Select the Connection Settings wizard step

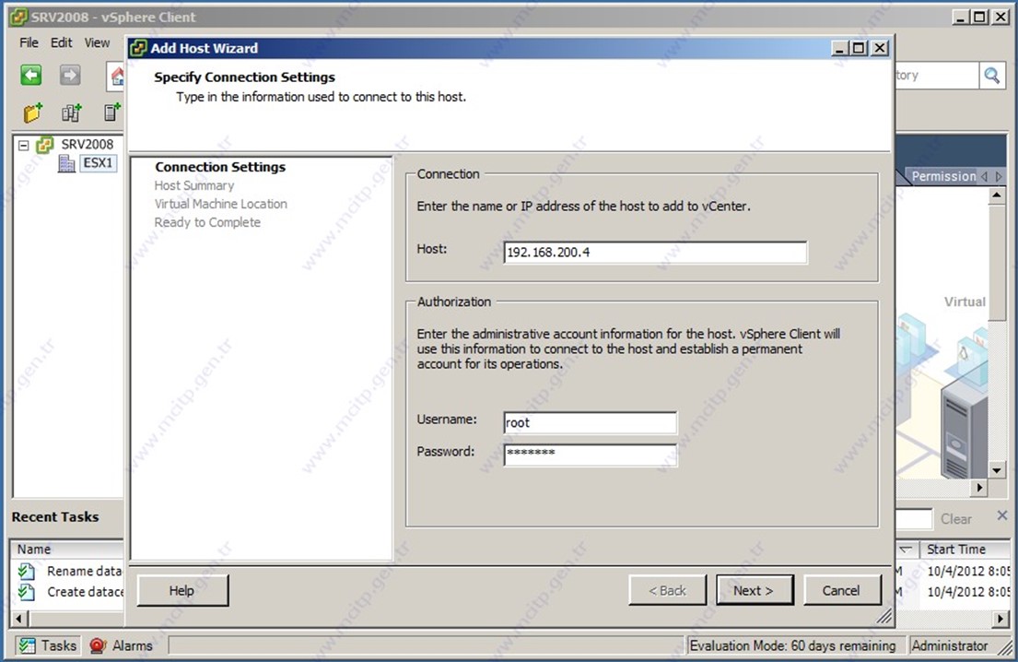220,167
